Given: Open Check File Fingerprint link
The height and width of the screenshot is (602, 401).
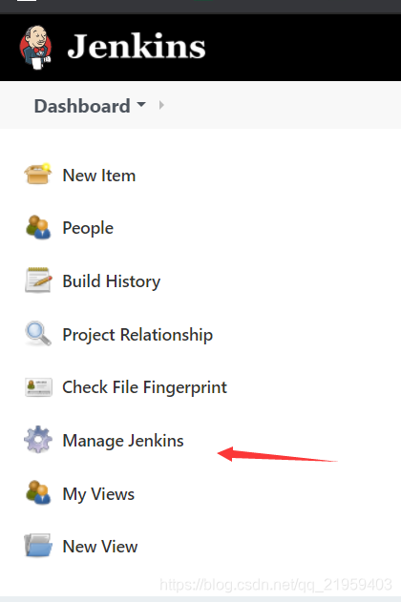Looking at the screenshot, I should 145,387.
